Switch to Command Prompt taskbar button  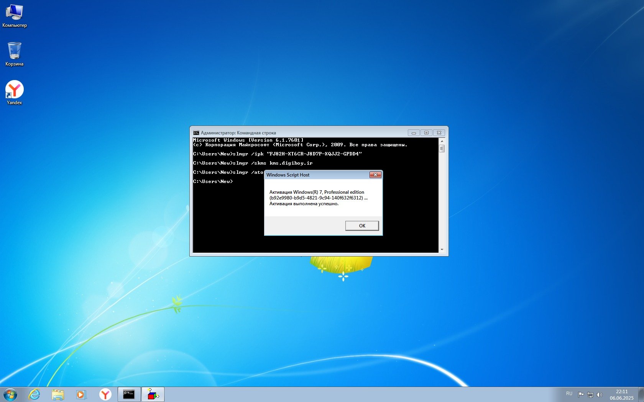pos(129,394)
